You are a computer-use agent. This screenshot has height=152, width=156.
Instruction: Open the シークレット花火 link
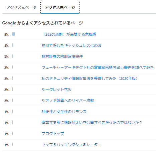pos(56,90)
